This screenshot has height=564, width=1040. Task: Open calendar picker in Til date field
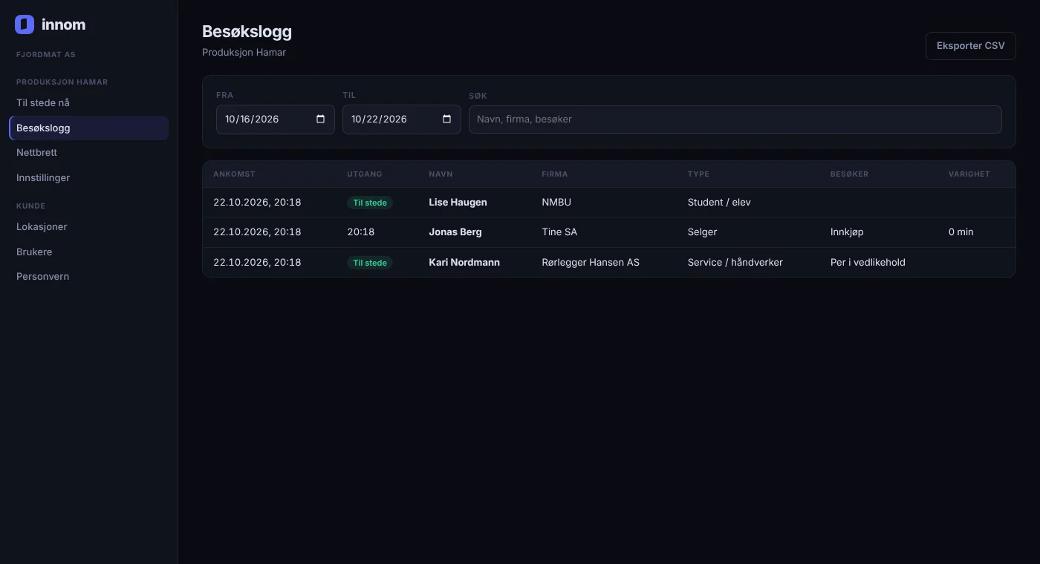tap(447, 119)
